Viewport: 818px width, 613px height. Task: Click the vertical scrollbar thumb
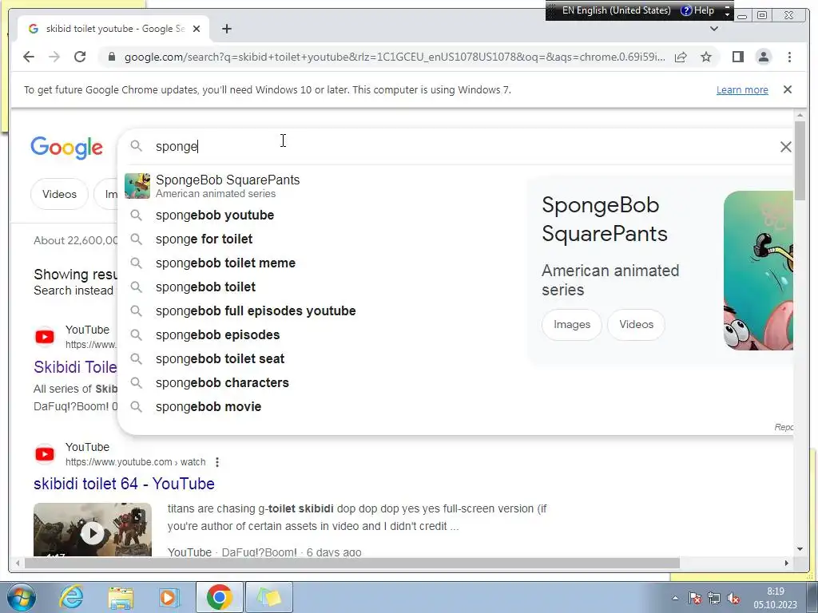point(800,160)
